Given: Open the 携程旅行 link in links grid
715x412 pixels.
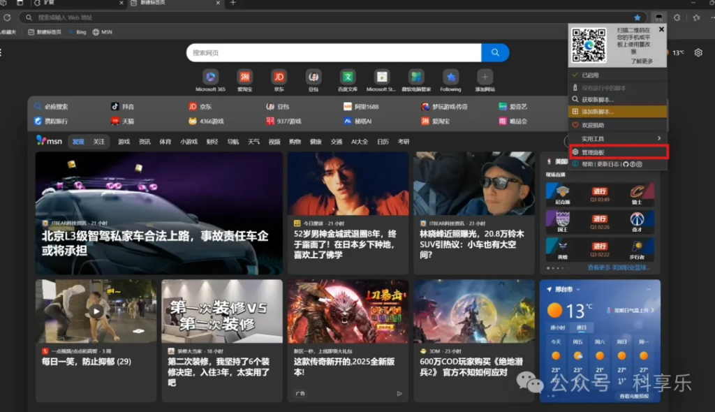Looking at the screenshot, I should tap(51, 121).
